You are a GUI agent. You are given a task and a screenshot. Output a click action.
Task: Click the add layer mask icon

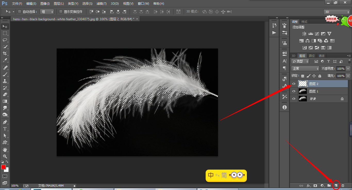315,186
